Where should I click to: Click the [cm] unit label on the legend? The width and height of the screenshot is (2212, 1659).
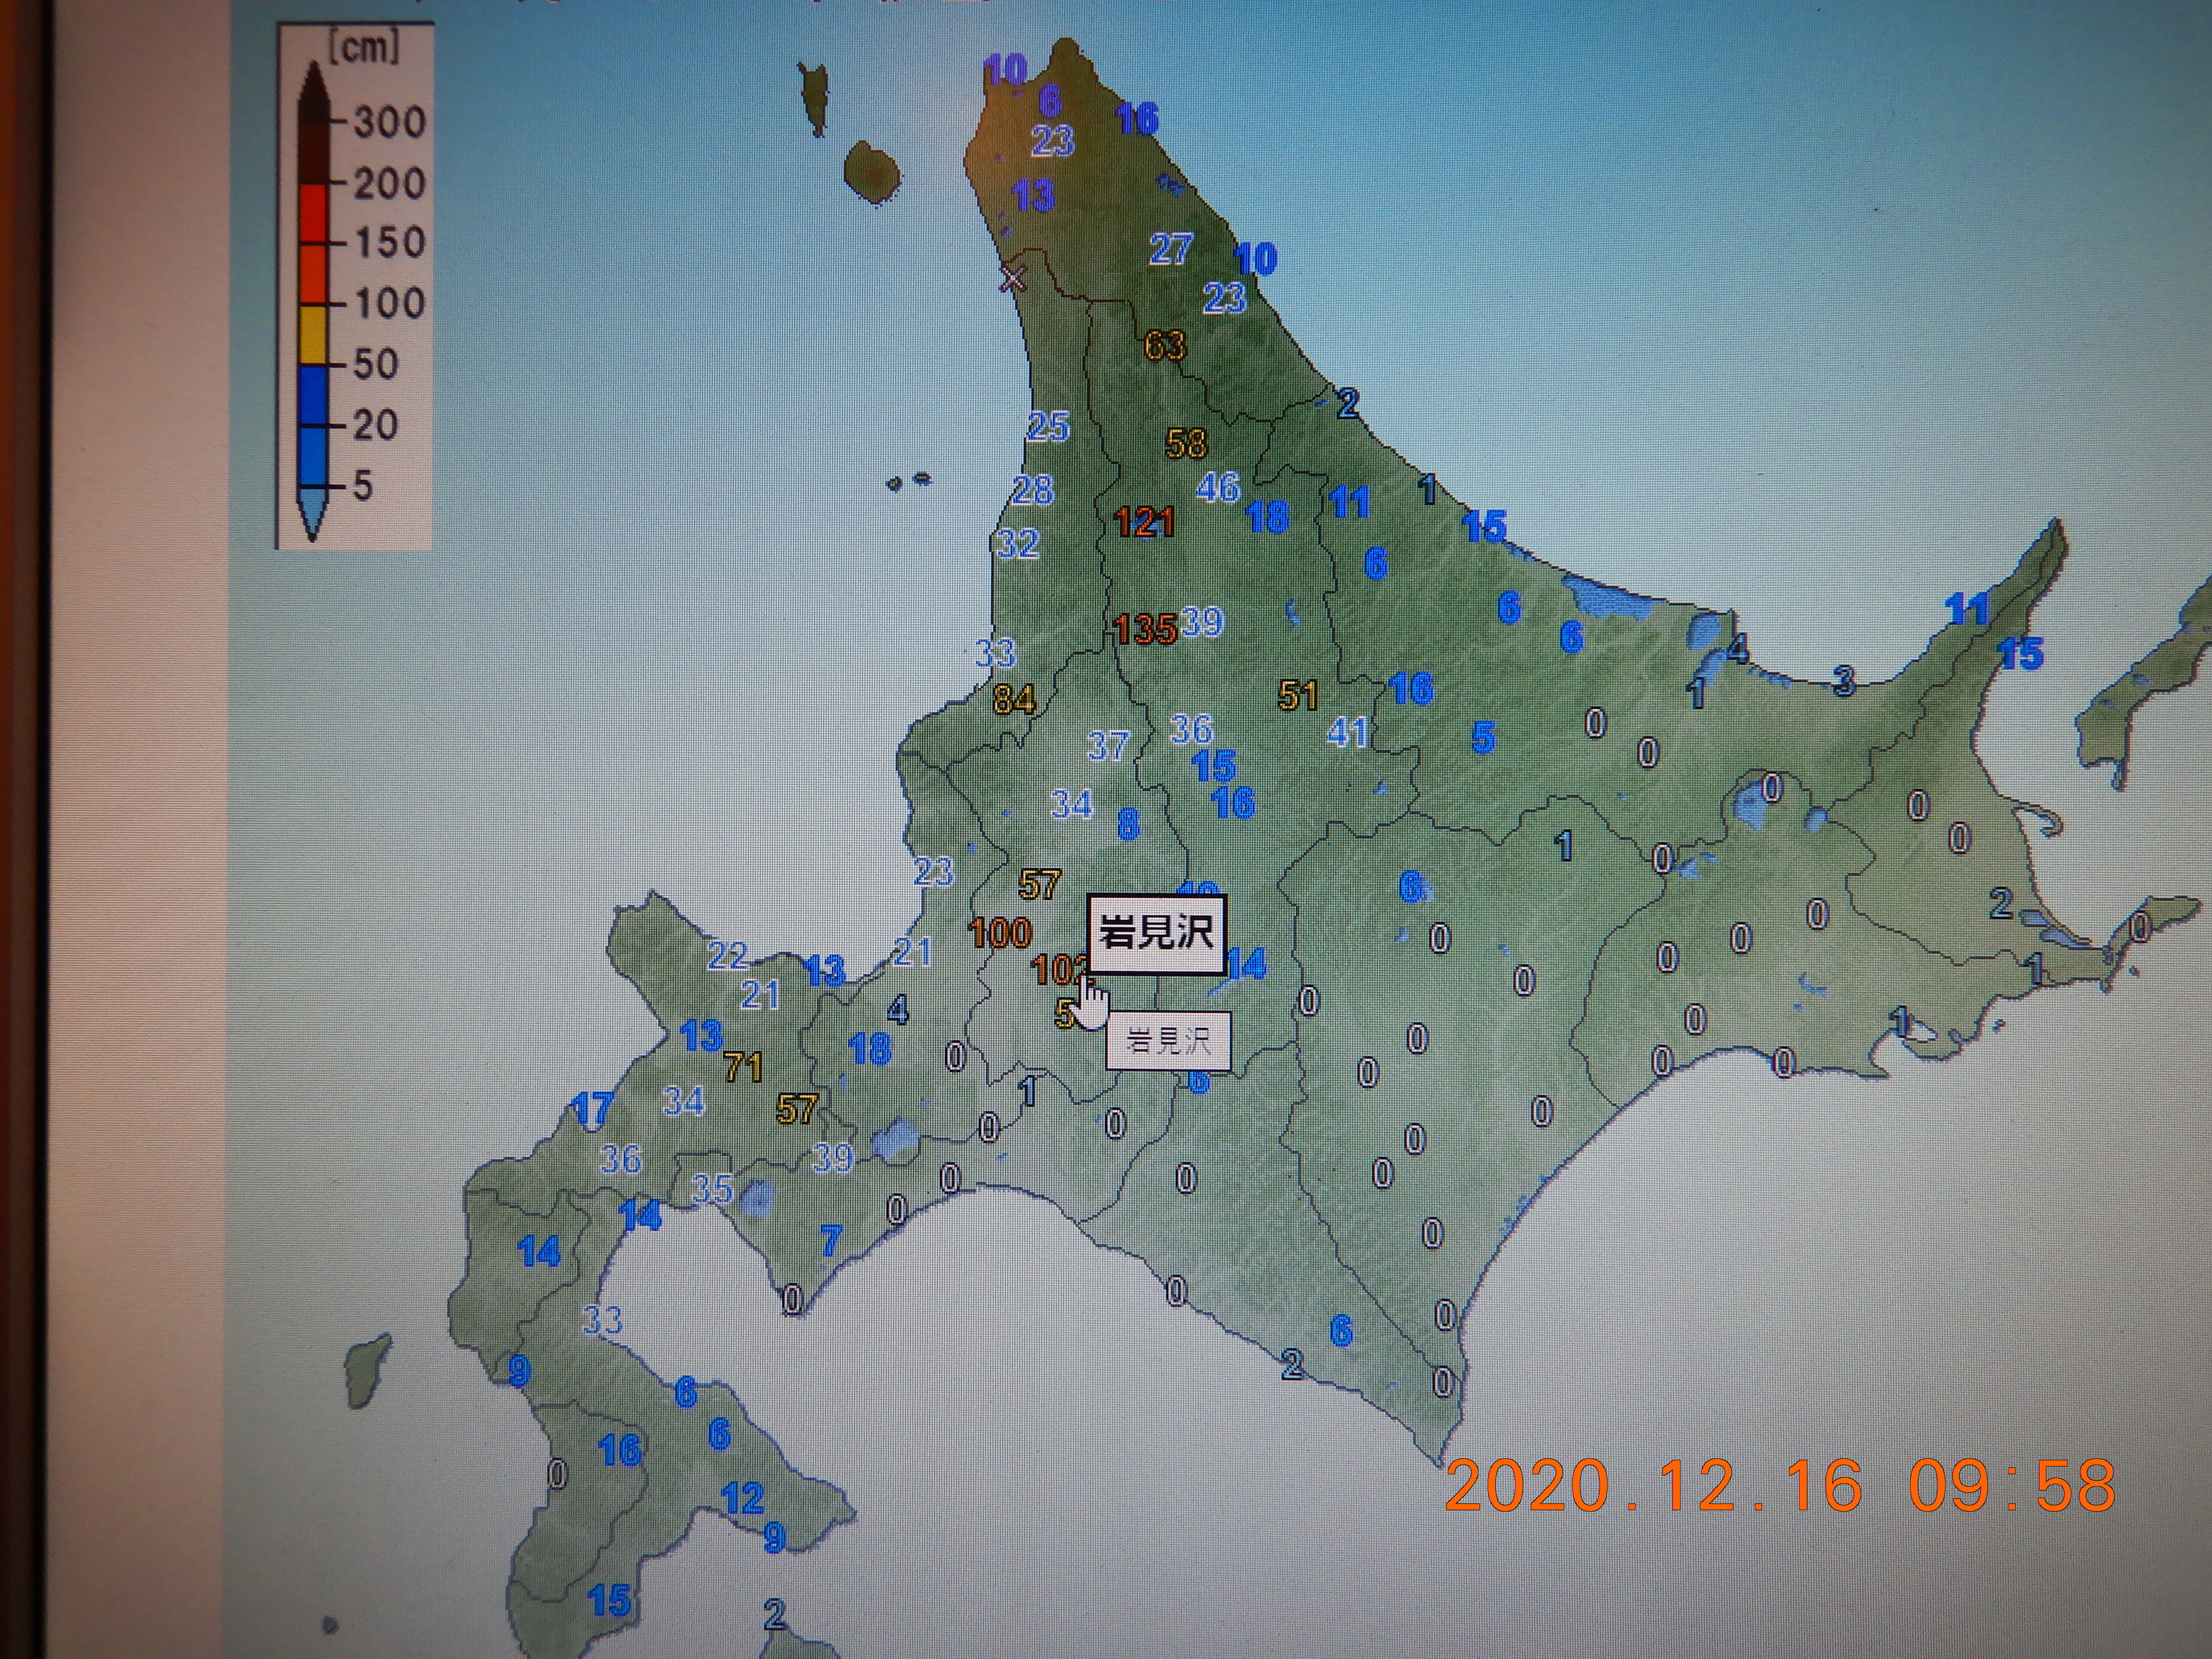(364, 47)
